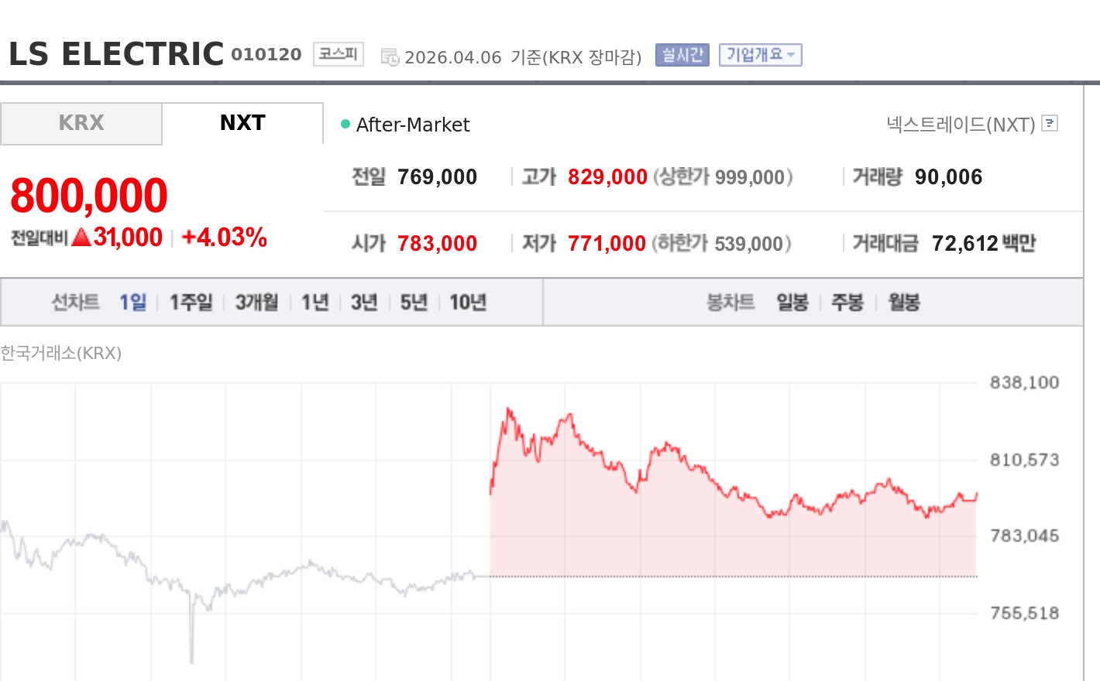Viewport: 1100px width, 681px height.
Task: Click the red up-triangle beside 31,000
Action: click(x=81, y=238)
